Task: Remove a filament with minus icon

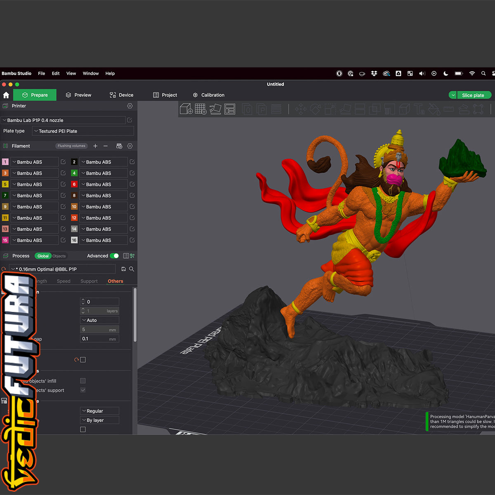Action: pos(106,146)
